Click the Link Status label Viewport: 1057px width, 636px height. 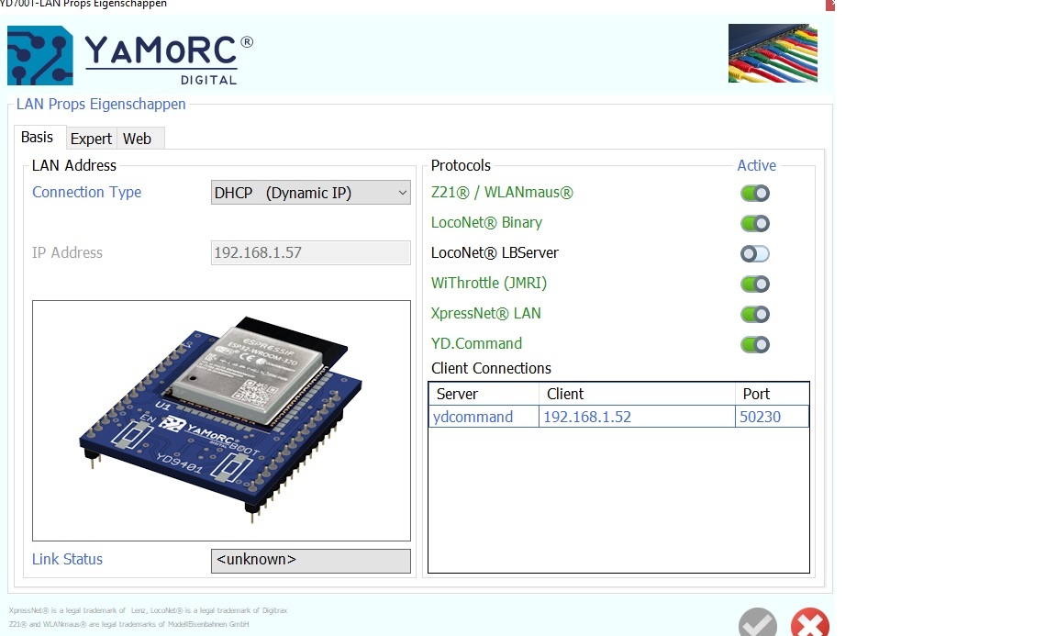(67, 559)
